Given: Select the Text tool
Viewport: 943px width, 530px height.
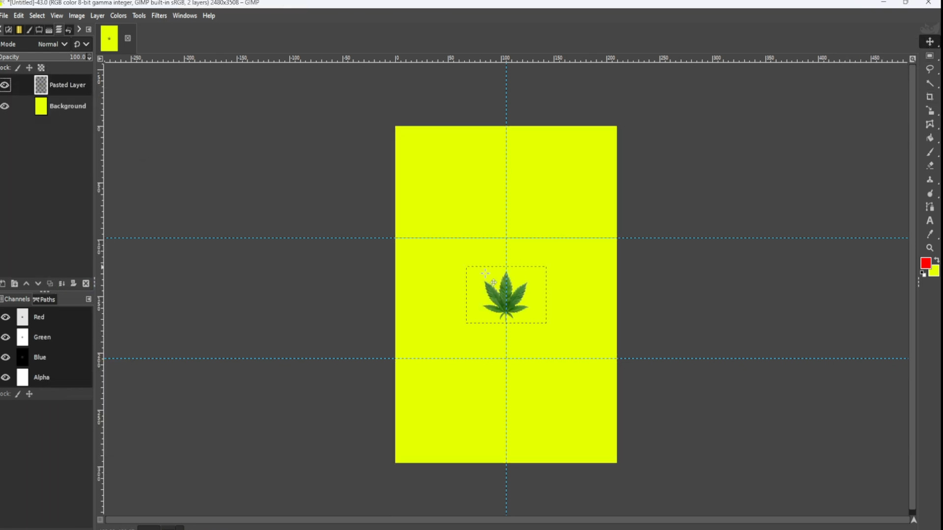Looking at the screenshot, I should pos(930,221).
